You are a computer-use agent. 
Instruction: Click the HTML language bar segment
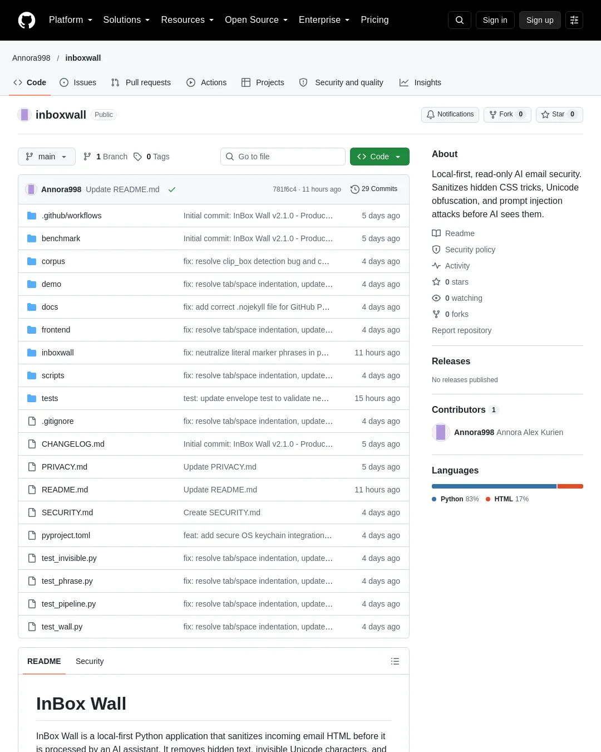click(570, 486)
